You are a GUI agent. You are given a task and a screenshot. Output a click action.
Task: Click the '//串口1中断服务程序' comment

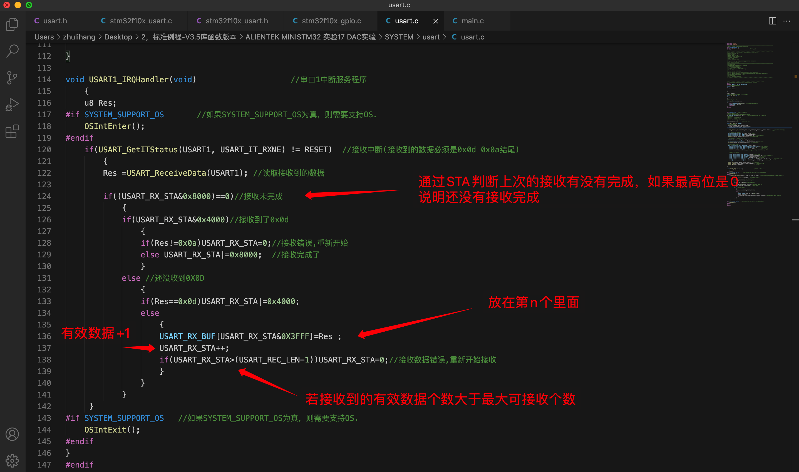329,80
